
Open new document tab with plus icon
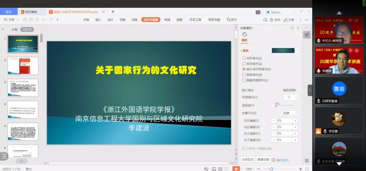point(113,12)
